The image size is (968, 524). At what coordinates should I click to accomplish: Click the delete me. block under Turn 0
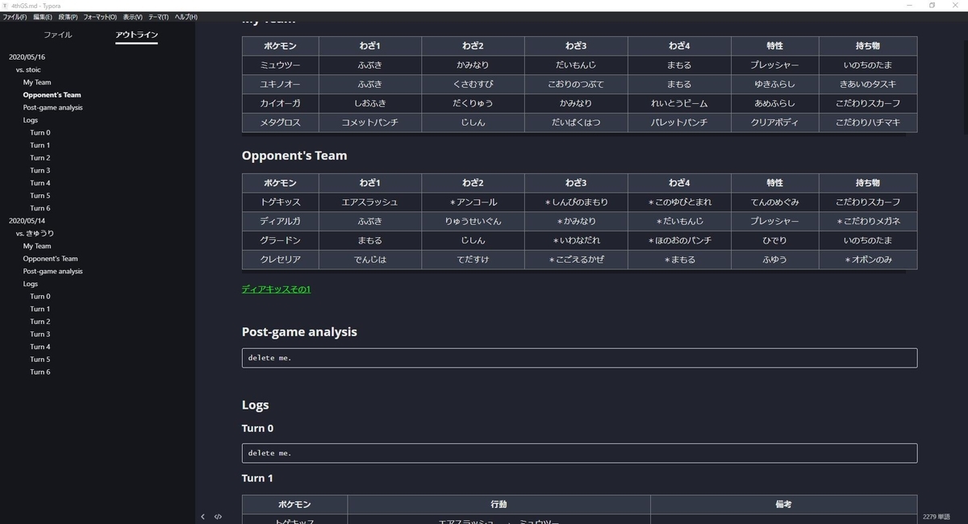click(579, 453)
